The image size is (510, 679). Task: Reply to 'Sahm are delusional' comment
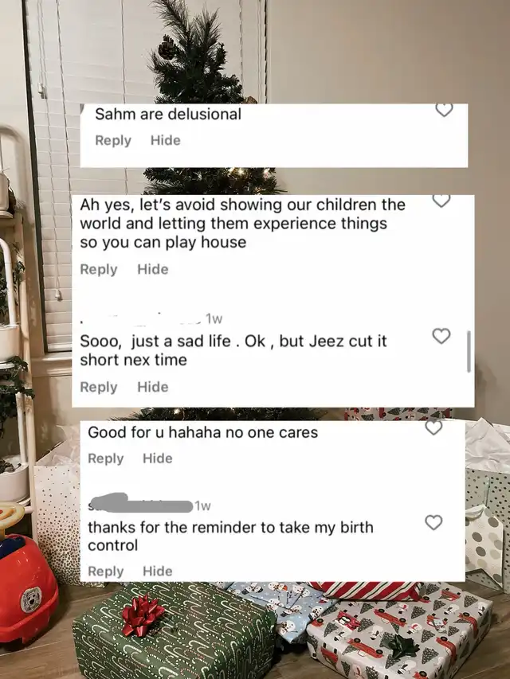click(x=112, y=140)
